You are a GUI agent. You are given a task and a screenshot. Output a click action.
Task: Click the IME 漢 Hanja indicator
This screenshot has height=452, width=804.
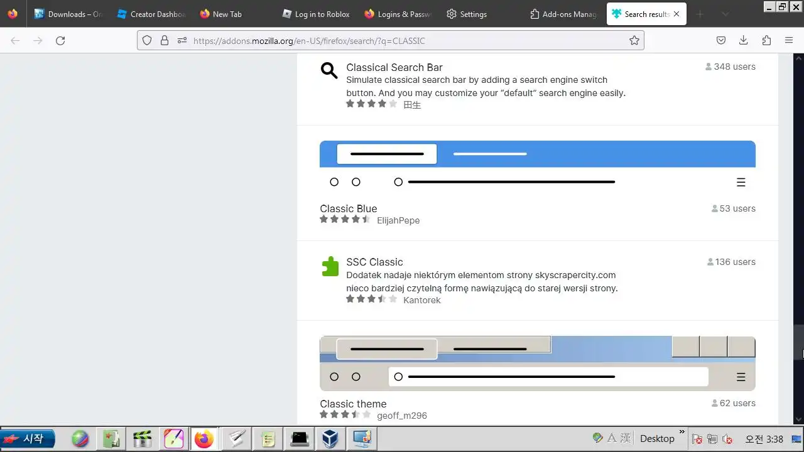click(x=626, y=438)
